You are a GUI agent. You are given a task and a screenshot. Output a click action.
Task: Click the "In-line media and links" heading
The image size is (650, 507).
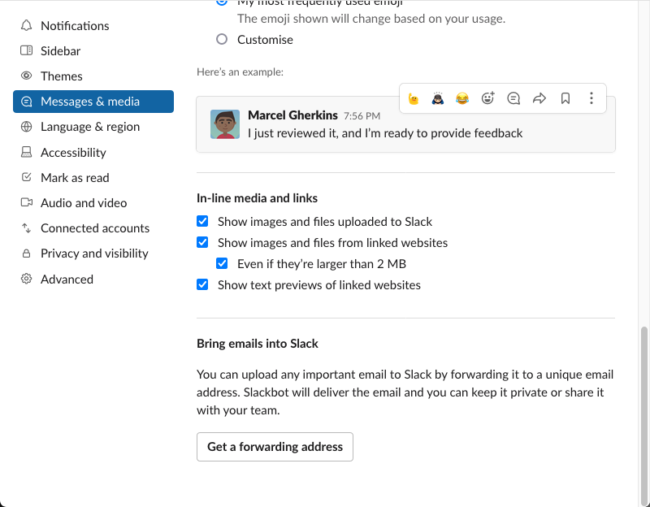tap(257, 198)
